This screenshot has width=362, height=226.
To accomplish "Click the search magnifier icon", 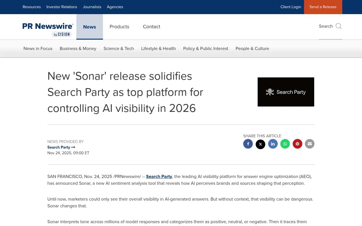I will coord(339,26).
